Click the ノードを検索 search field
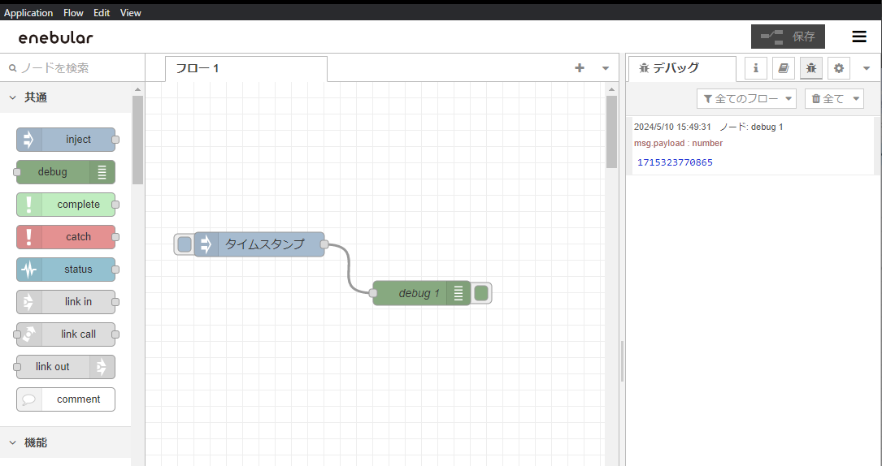The image size is (882, 466). point(72,68)
